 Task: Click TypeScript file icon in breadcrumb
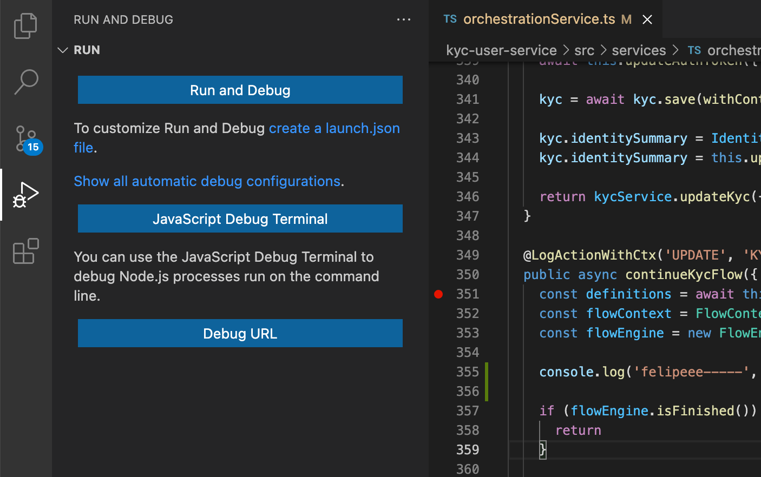(x=694, y=50)
